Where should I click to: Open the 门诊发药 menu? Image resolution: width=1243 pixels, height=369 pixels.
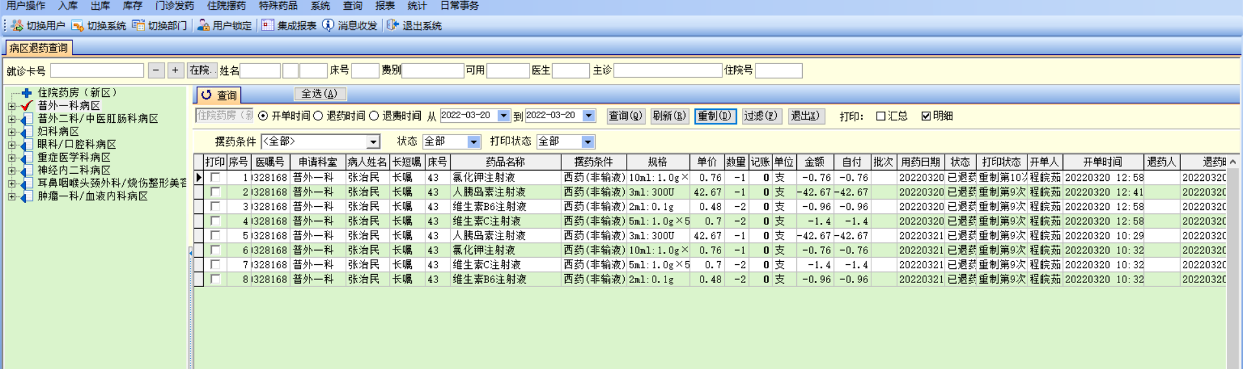pyautogui.click(x=175, y=6)
